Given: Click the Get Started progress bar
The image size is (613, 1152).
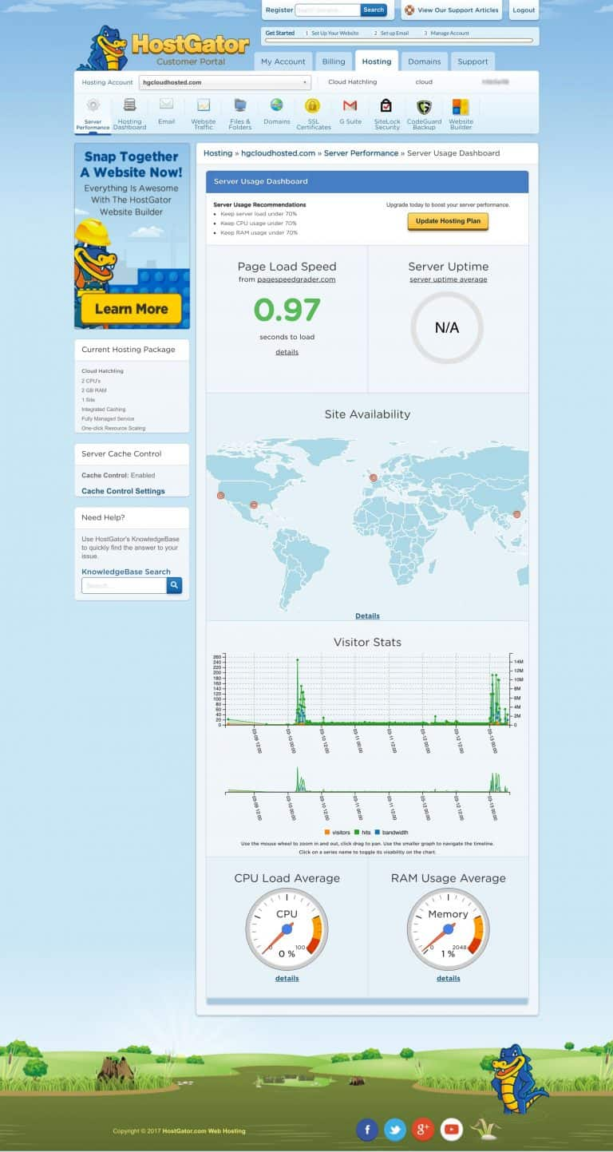Looking at the screenshot, I should point(399,40).
